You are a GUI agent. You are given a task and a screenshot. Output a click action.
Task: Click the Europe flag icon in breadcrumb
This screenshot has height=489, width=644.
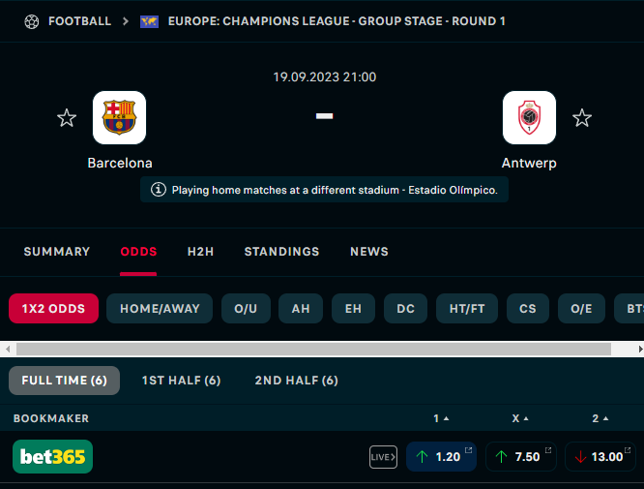click(x=150, y=21)
